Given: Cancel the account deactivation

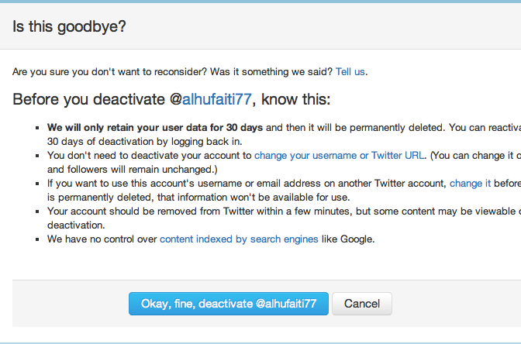Looking at the screenshot, I should (362, 304).
